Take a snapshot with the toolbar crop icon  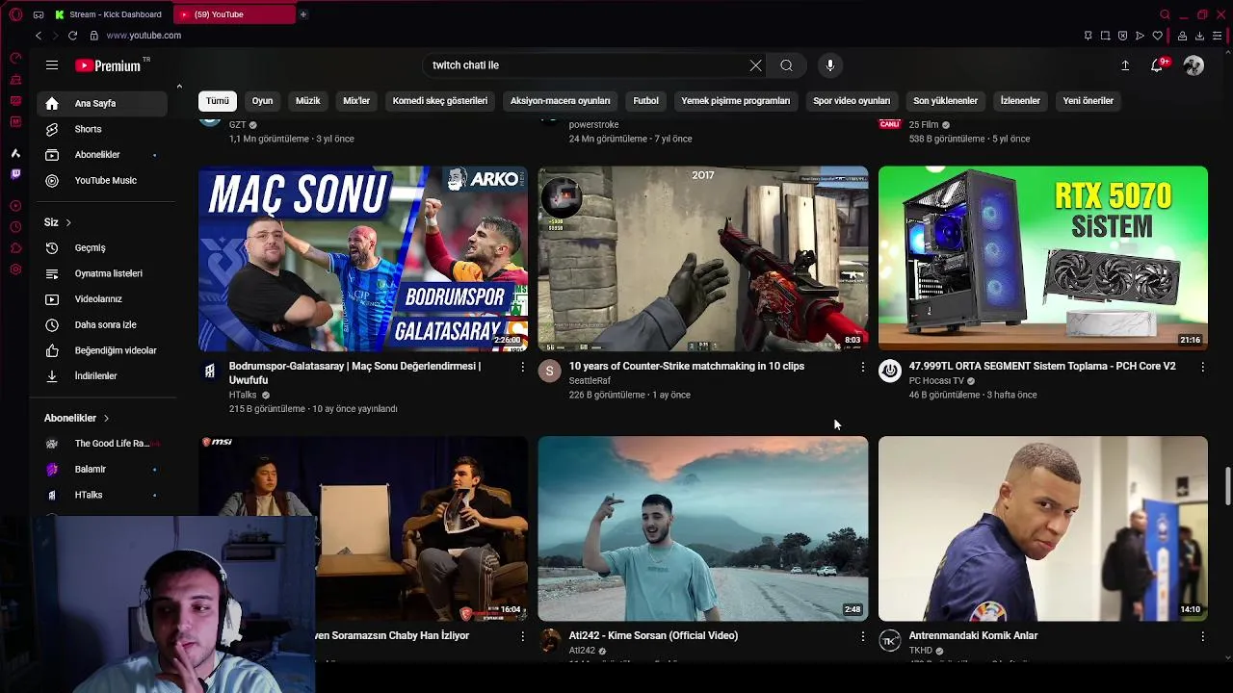click(1105, 36)
